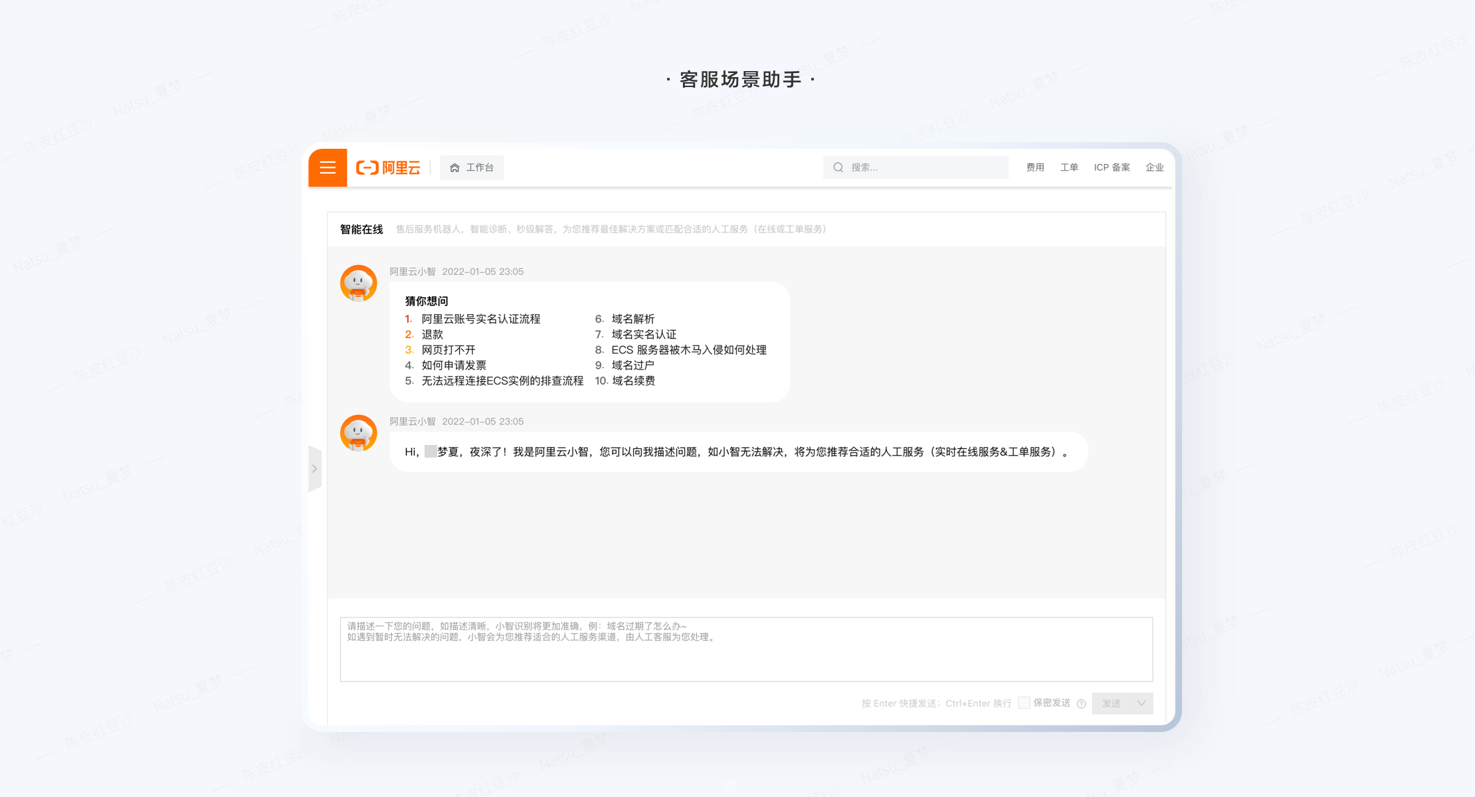Screen dimensions: 1475x797
Task: Click the first 阿里云小智 robot avatar
Action: tap(359, 284)
